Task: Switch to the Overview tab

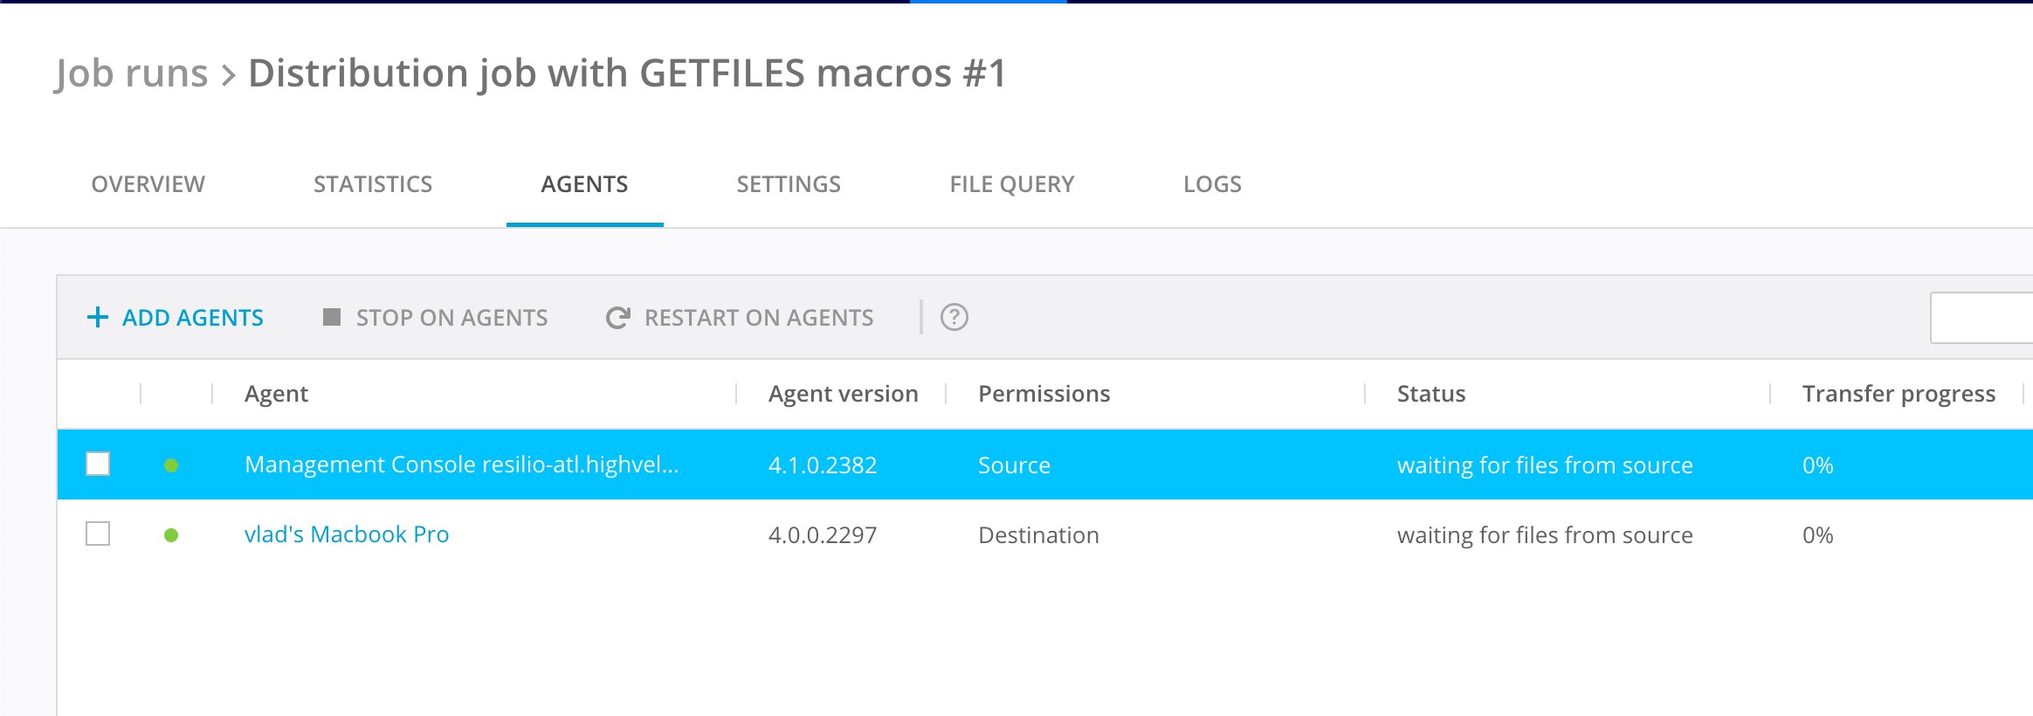Action: click(148, 184)
